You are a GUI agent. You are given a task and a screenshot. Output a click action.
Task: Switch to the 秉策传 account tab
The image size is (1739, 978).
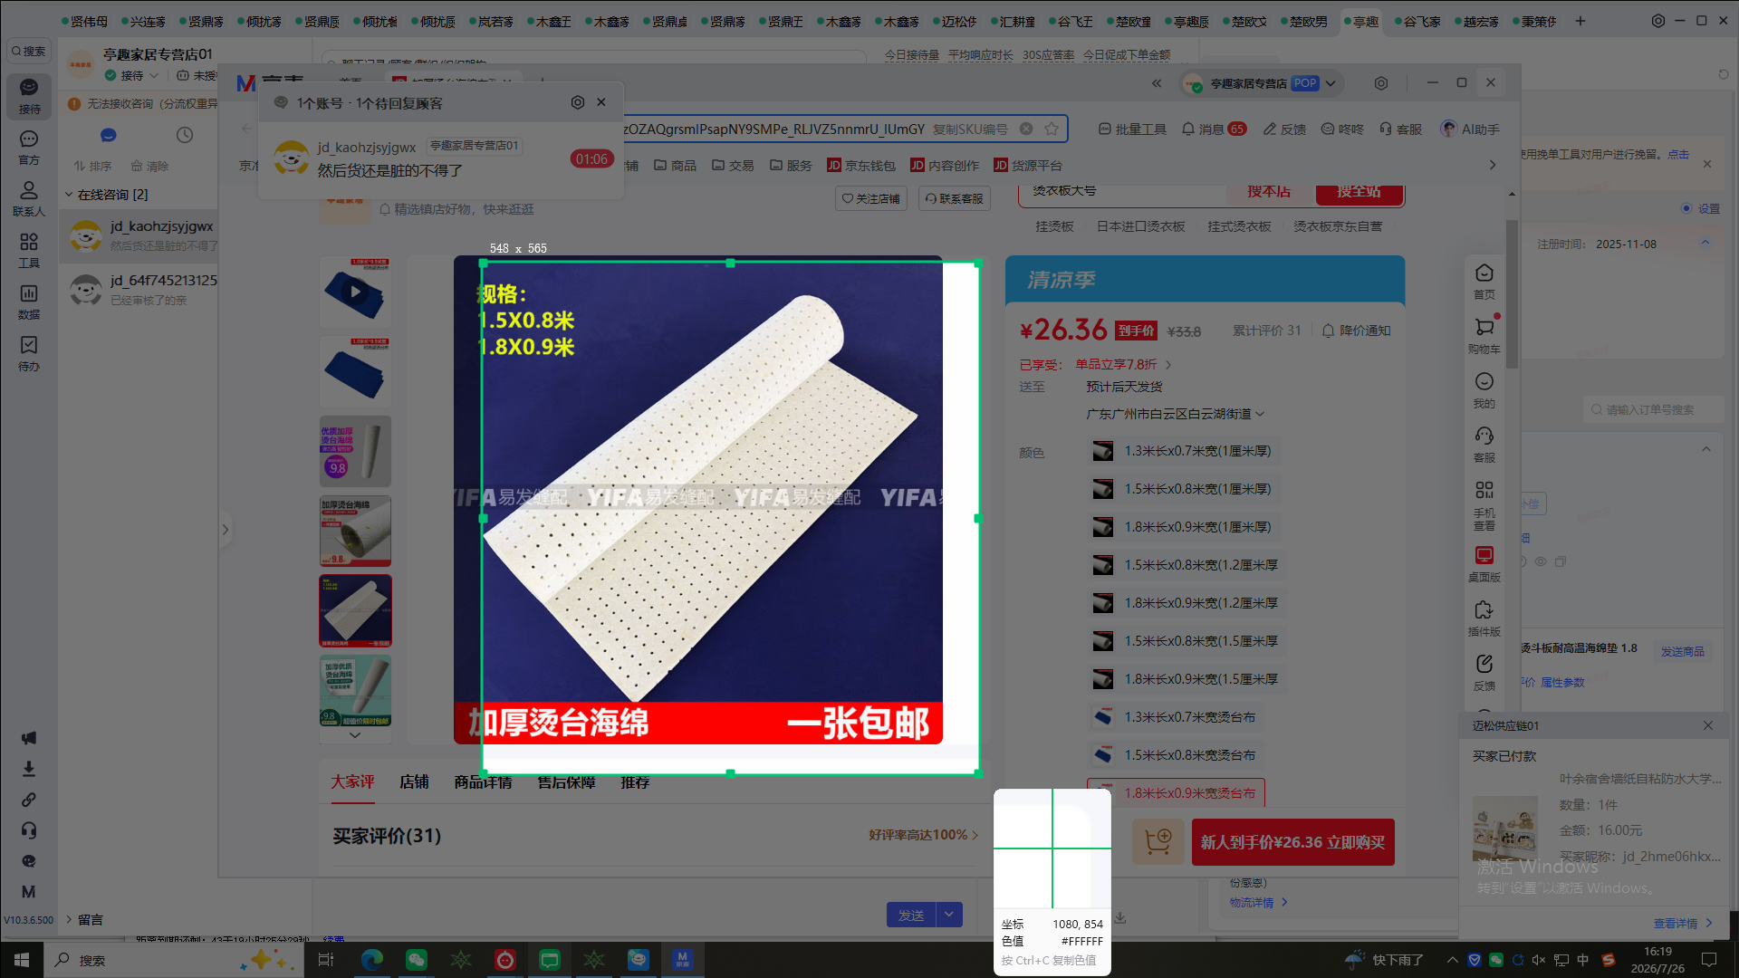click(1534, 21)
